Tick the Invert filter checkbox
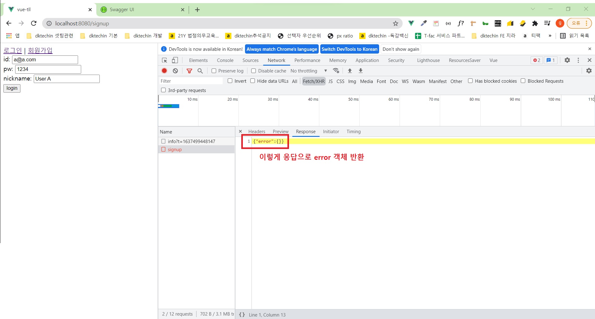 (x=230, y=81)
